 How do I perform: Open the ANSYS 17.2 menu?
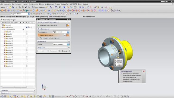point(73,4)
